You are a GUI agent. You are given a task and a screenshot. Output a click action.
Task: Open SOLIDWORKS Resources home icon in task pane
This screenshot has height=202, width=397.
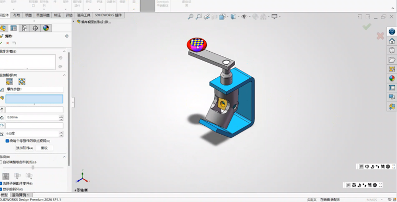coord(392,41)
